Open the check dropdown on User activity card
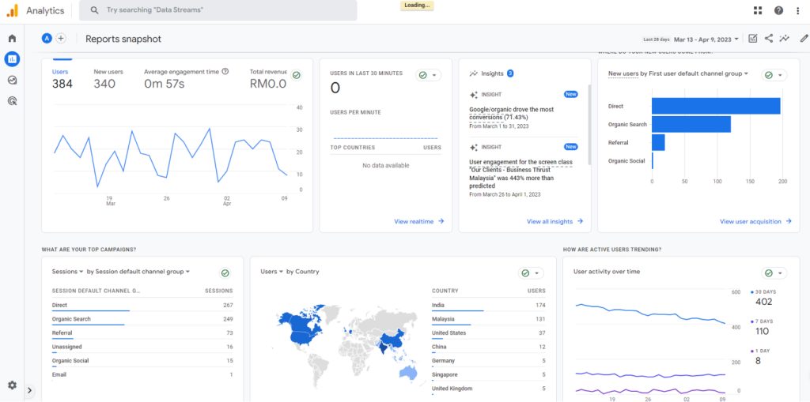The width and height of the screenshot is (810, 402). click(x=774, y=273)
